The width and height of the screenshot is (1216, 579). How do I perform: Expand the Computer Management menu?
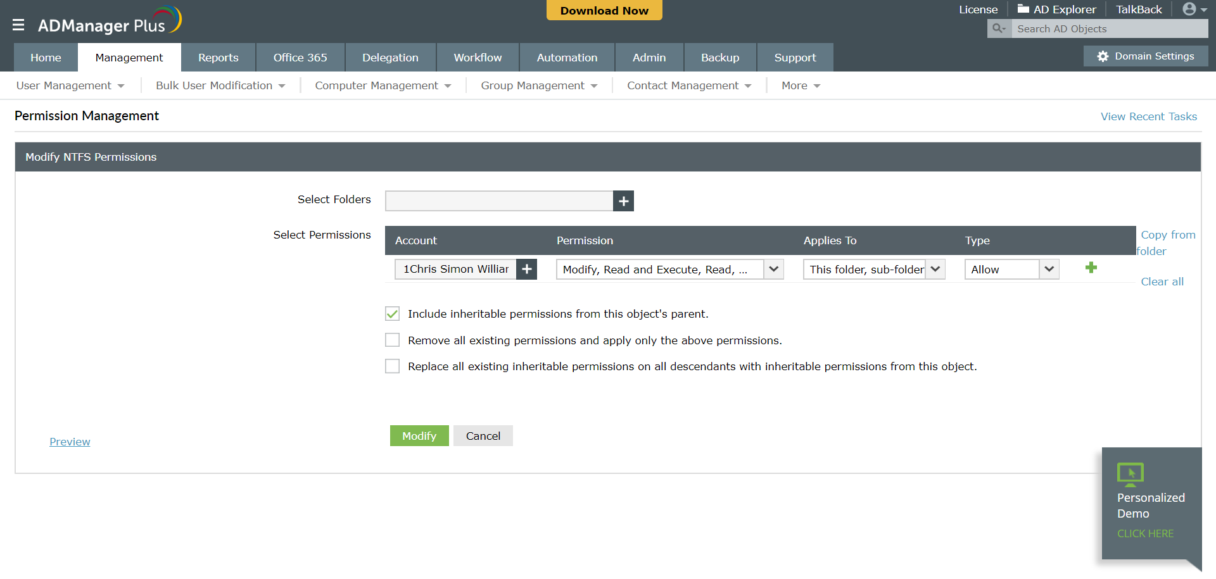tap(383, 85)
